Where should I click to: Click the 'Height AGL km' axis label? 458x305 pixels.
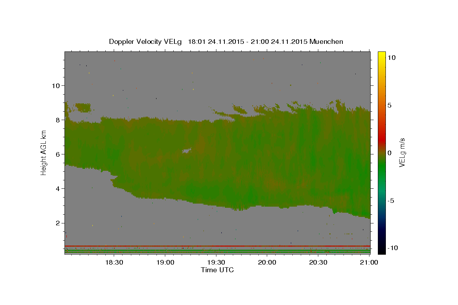44,152
